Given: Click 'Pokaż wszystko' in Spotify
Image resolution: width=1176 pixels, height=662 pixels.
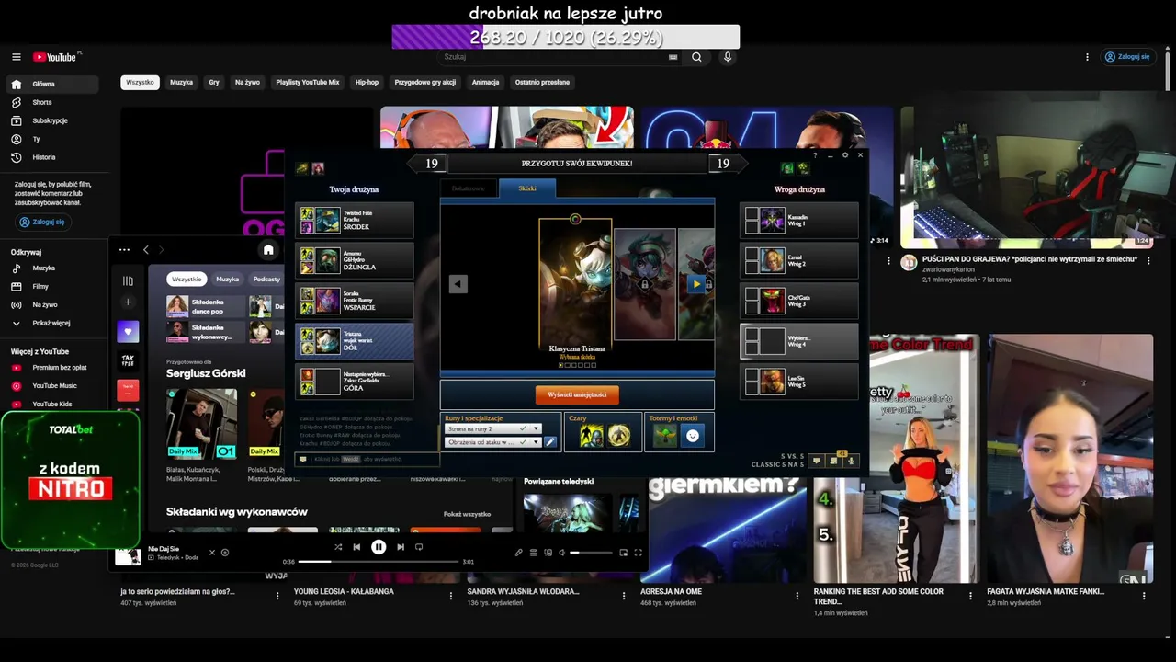Looking at the screenshot, I should coord(467,514).
